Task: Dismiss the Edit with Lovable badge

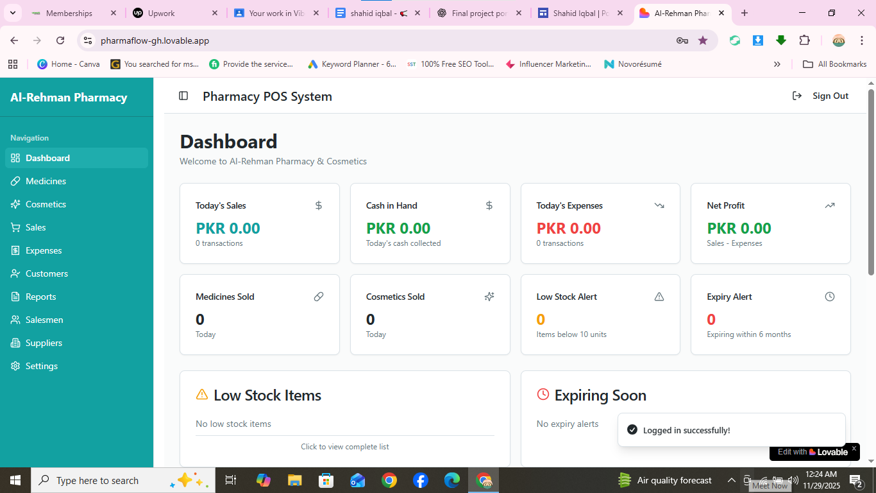Action: (x=854, y=449)
